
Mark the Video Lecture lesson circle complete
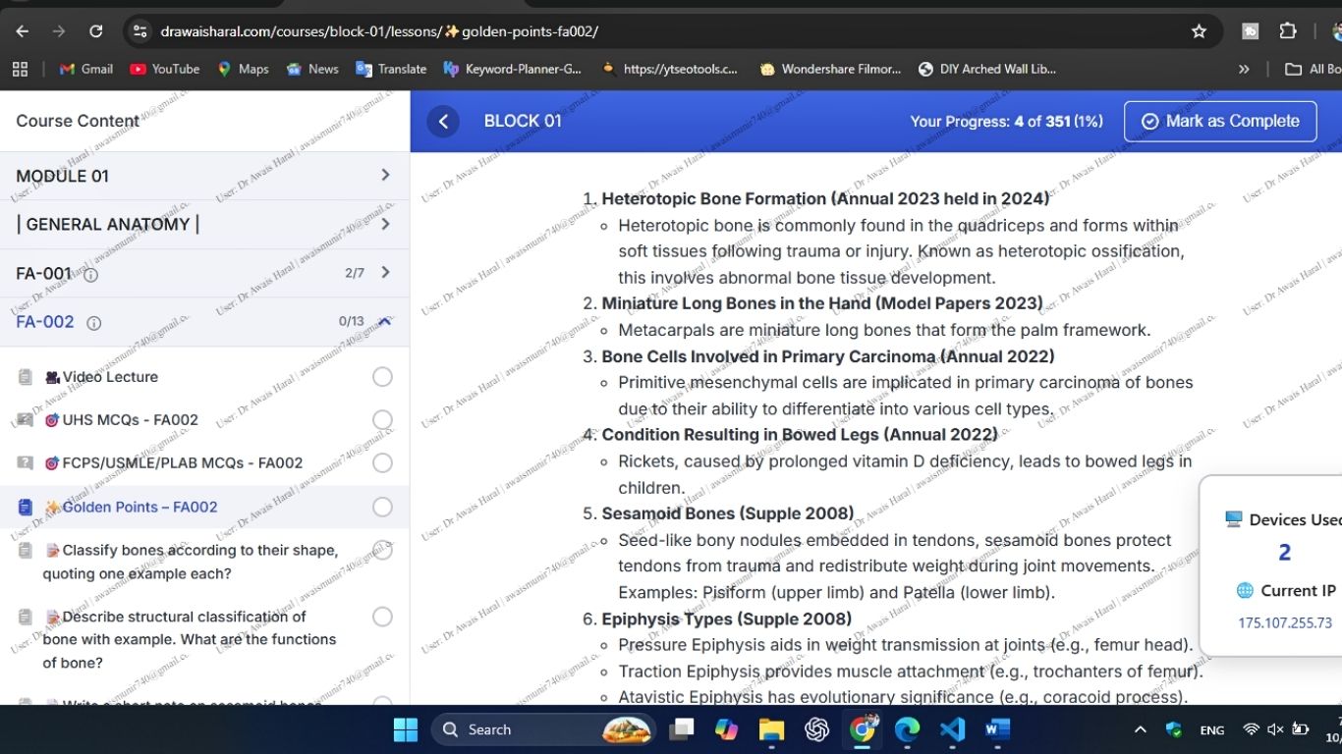[383, 377]
